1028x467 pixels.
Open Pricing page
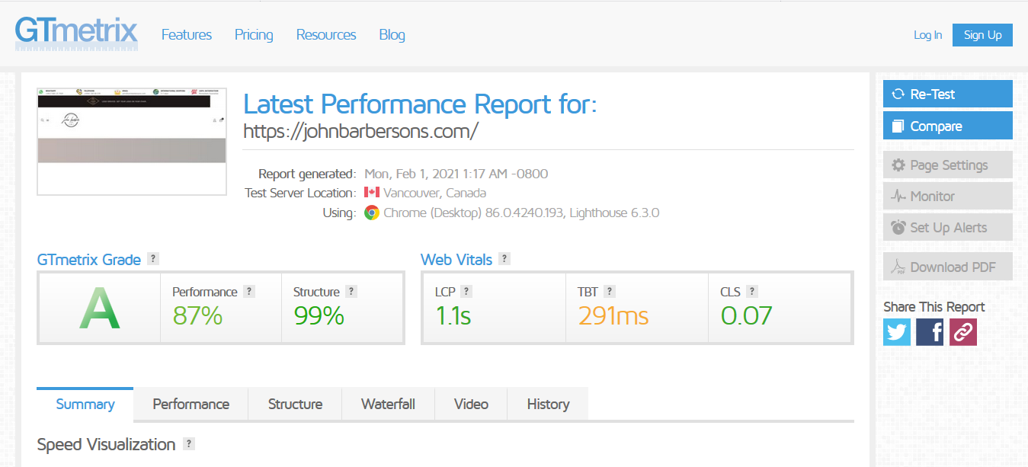tap(254, 34)
